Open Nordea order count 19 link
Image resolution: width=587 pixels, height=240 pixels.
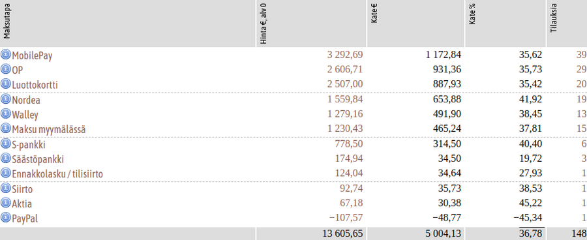(581, 99)
